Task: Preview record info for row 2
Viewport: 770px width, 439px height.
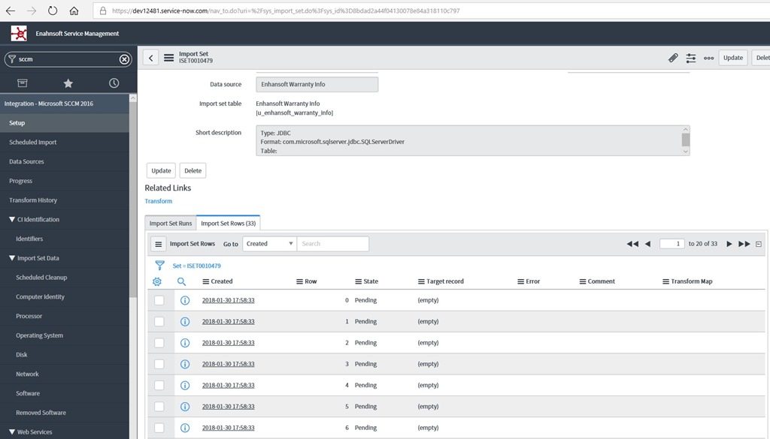Action: [185, 343]
